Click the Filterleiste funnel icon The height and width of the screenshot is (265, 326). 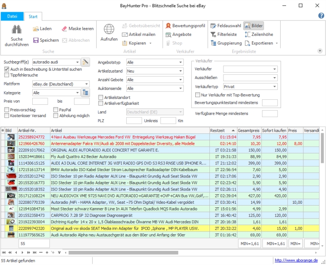214,34
